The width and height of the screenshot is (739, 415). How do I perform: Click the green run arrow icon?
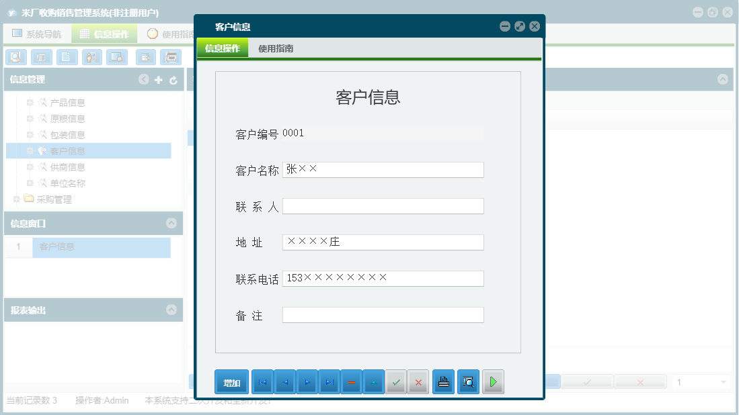point(492,381)
